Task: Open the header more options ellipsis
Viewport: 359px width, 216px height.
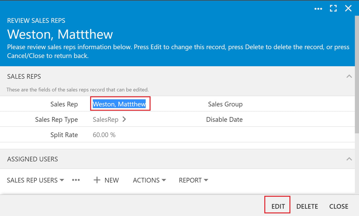Action: (x=318, y=9)
